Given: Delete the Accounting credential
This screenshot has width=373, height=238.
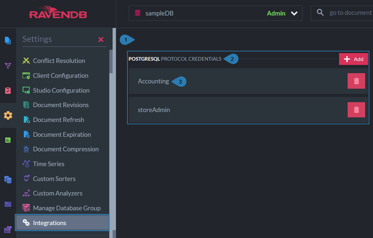Looking at the screenshot, I should (356, 81).
